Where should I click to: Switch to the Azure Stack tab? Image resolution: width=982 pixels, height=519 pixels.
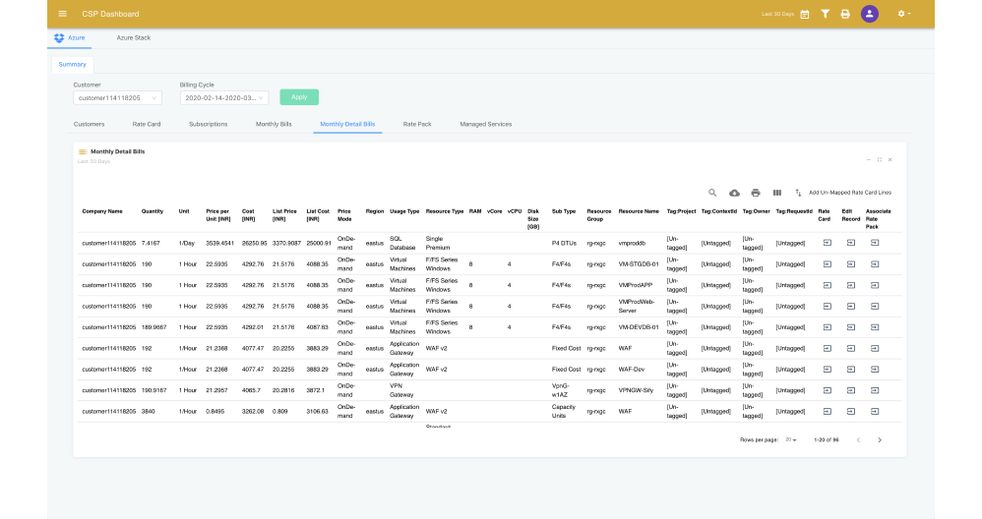coord(134,38)
